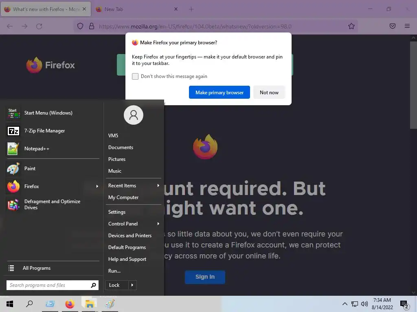Show hidden tray icons chevron
417x312 pixels.
(x=345, y=304)
